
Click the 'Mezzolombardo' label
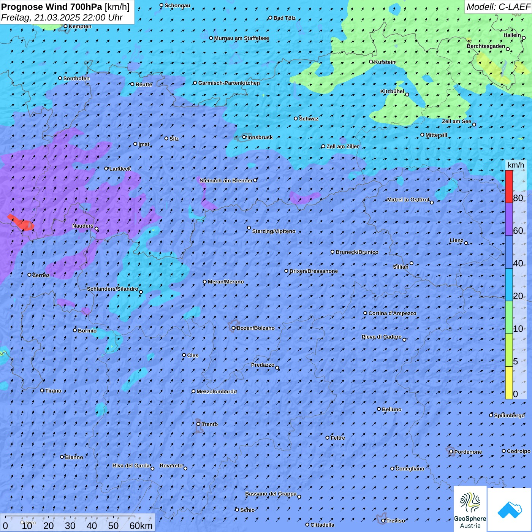pos(217,391)
